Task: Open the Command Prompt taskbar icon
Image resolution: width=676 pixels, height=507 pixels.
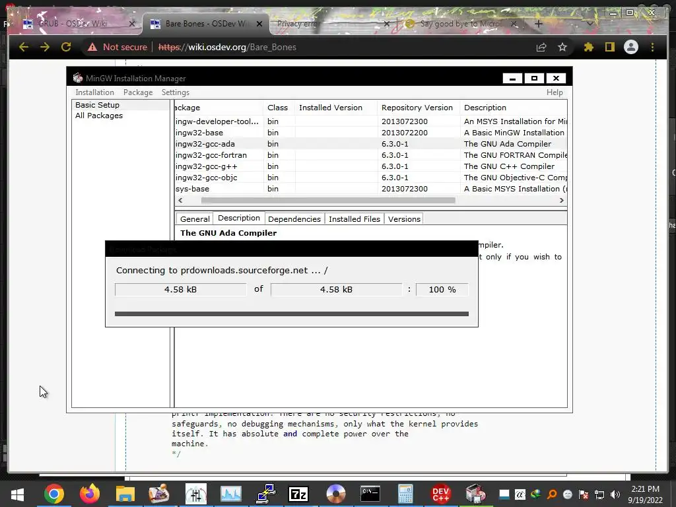Action: [370, 494]
